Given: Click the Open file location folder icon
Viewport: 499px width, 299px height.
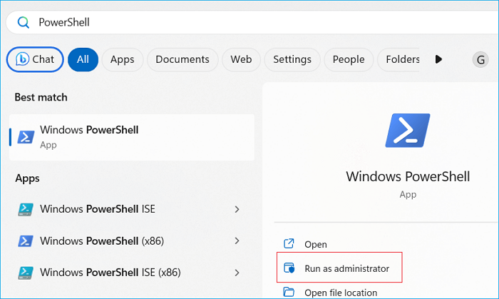Looking at the screenshot, I should tap(289, 292).
